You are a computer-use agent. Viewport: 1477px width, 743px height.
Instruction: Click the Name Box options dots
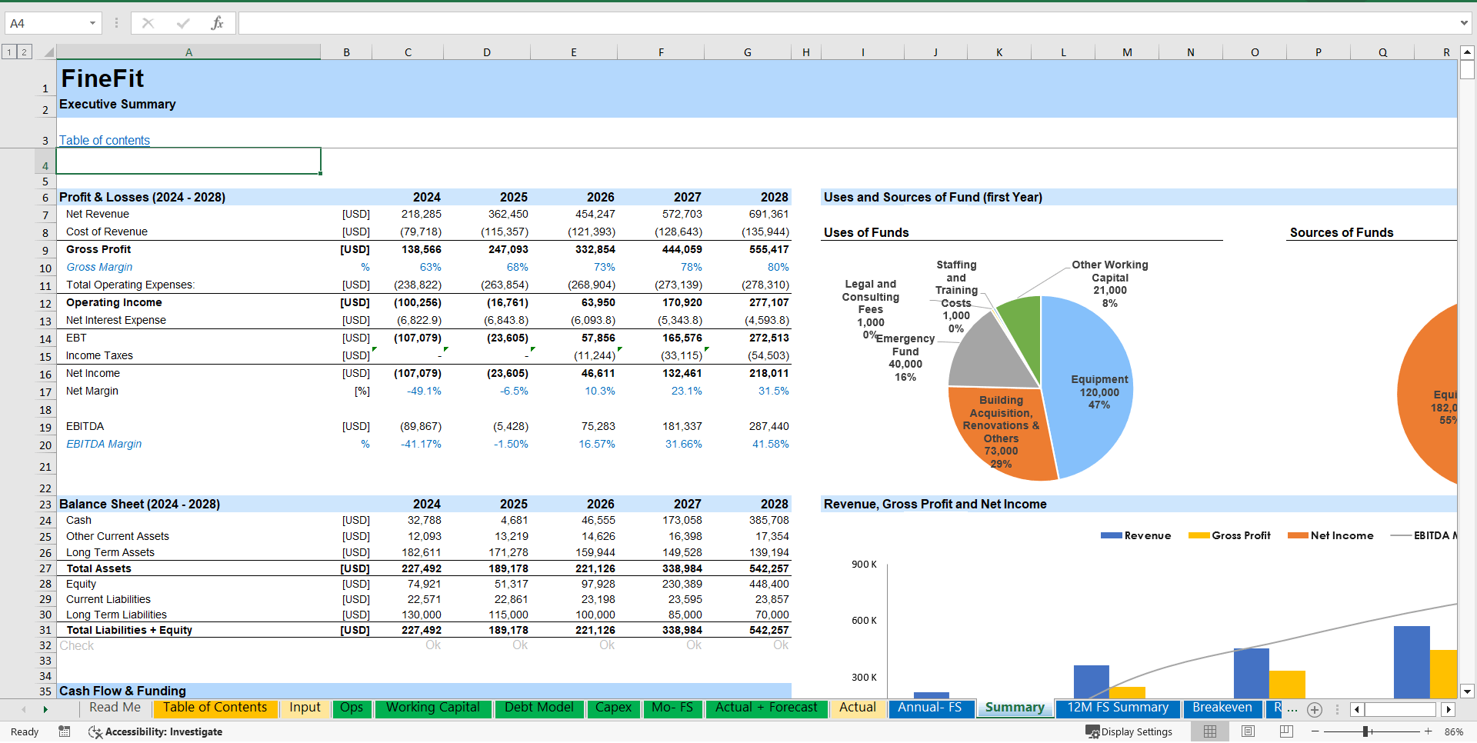click(116, 23)
